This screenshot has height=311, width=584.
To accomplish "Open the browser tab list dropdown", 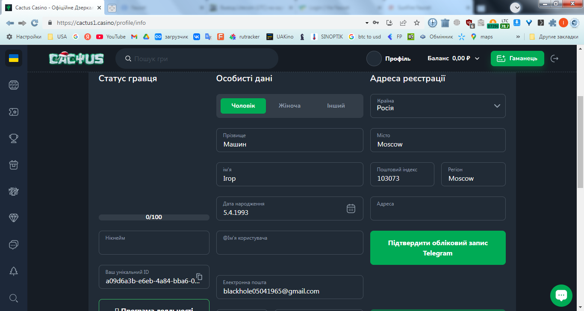I will [x=516, y=7].
